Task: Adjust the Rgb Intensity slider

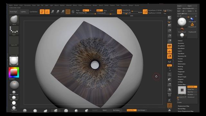Action: coord(86,13)
